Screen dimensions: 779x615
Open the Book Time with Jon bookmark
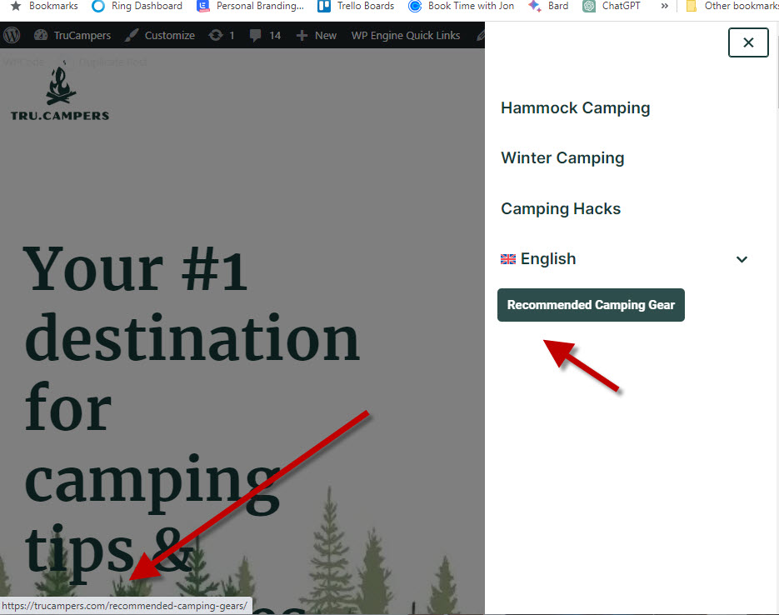pyautogui.click(x=461, y=6)
